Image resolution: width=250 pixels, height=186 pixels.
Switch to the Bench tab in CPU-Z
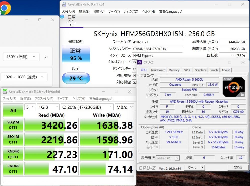coord(214,70)
